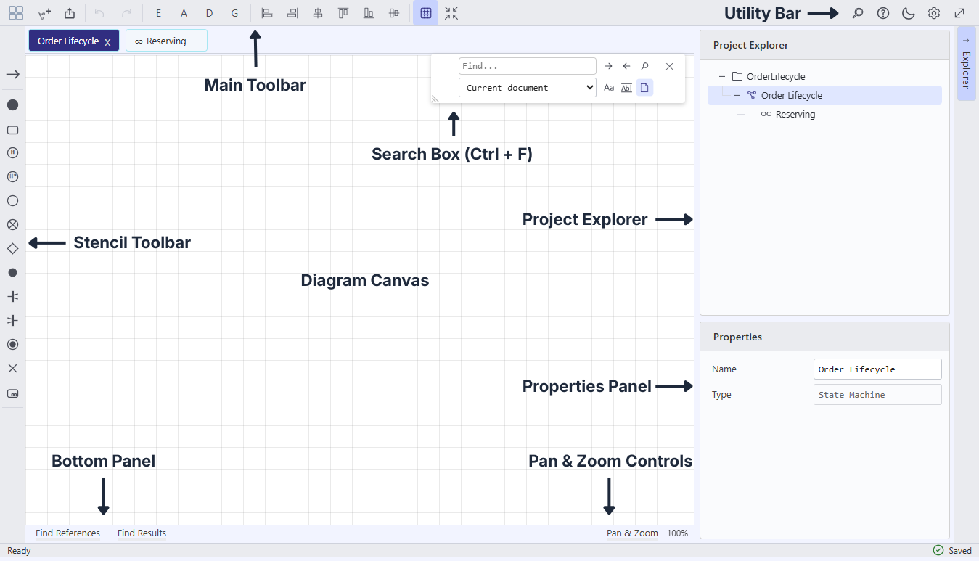Close the search box

coord(670,66)
